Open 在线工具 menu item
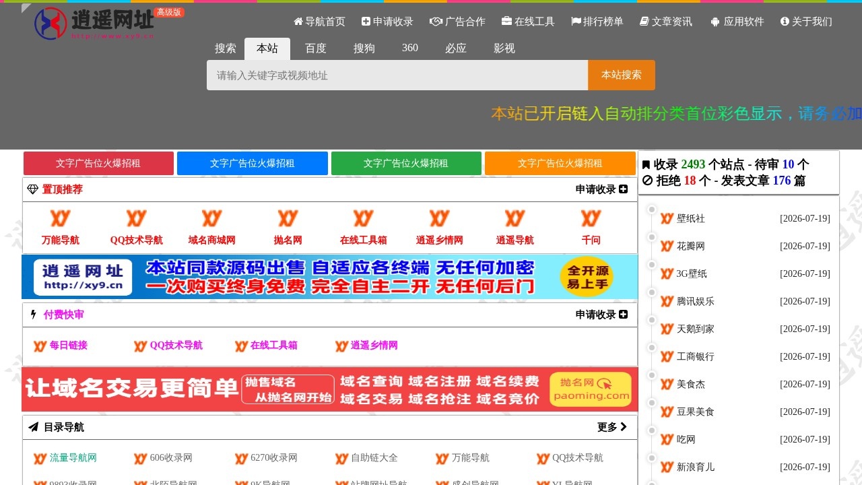Image resolution: width=862 pixels, height=485 pixels. (528, 22)
